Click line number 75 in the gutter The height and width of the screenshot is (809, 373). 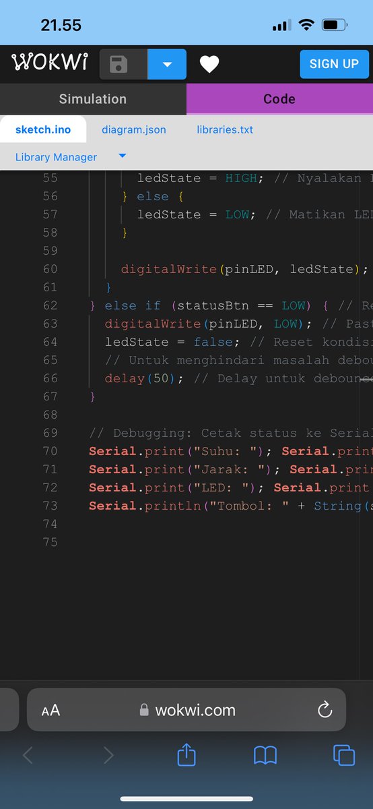[50, 542]
